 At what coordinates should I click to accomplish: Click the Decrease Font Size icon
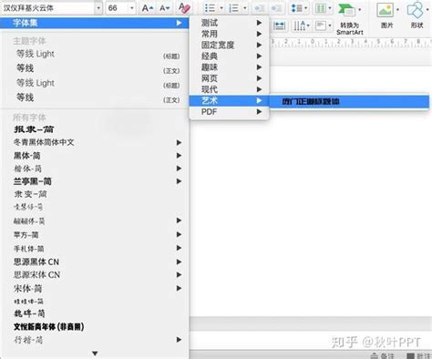pyautogui.click(x=164, y=8)
